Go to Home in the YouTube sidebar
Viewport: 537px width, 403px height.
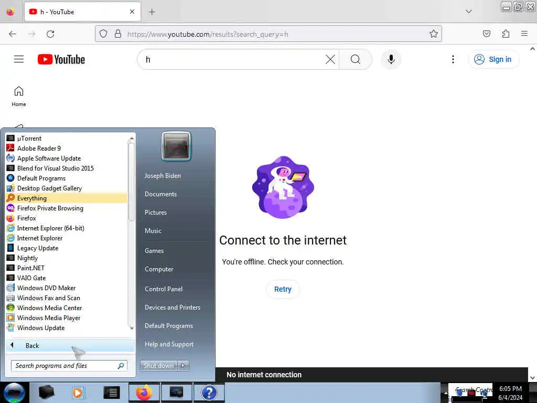(19, 97)
